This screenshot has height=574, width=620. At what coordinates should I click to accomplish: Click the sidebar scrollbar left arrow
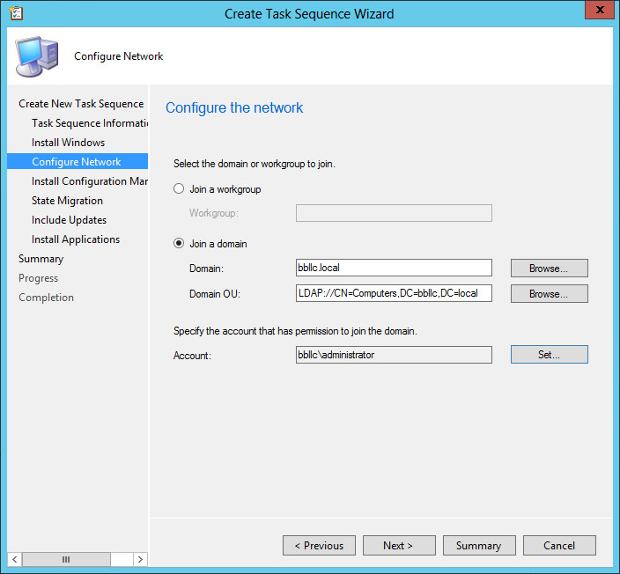(15, 559)
